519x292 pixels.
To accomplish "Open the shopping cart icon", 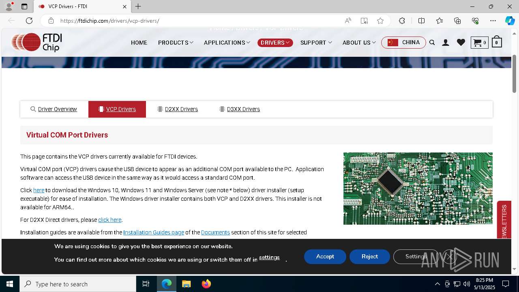I will pyautogui.click(x=479, y=43).
